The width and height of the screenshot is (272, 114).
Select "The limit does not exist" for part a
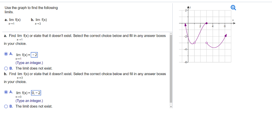coord(6,69)
